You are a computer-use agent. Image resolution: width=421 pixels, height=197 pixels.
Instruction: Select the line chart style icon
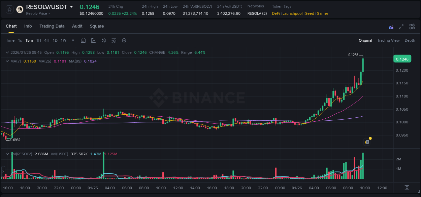click(93, 40)
